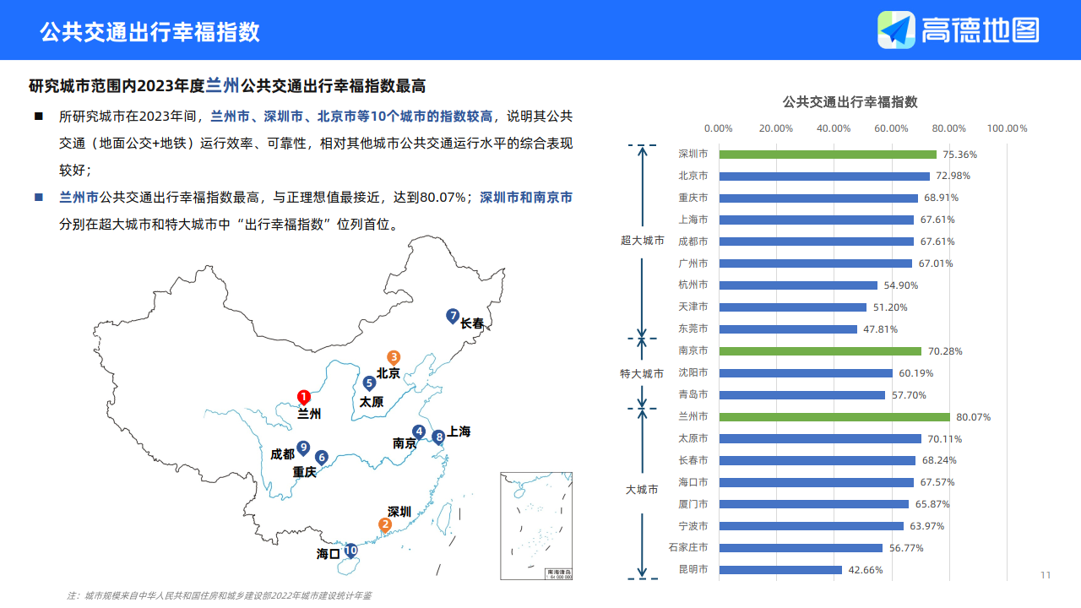Click the category label 特大城市
1081x608 pixels.
pos(642,373)
